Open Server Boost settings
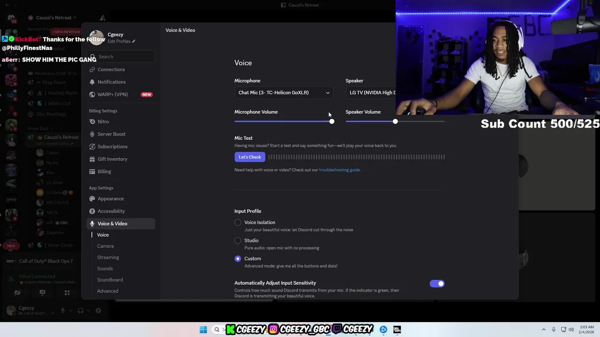 (x=121, y=134)
